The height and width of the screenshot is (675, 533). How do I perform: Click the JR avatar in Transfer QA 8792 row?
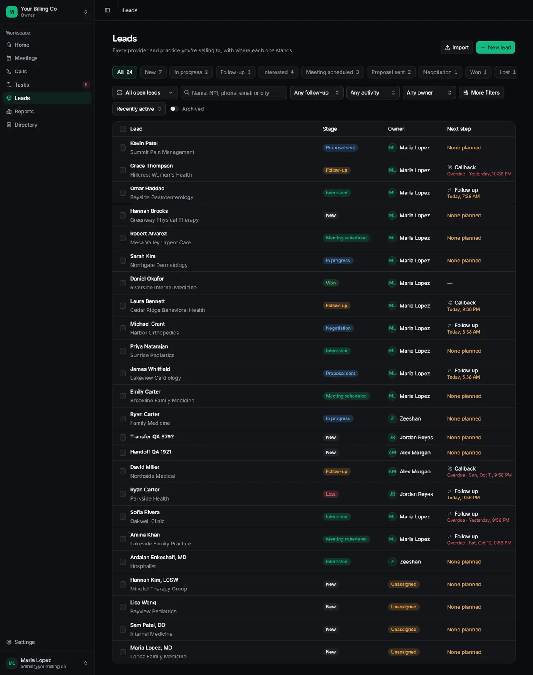click(x=392, y=438)
